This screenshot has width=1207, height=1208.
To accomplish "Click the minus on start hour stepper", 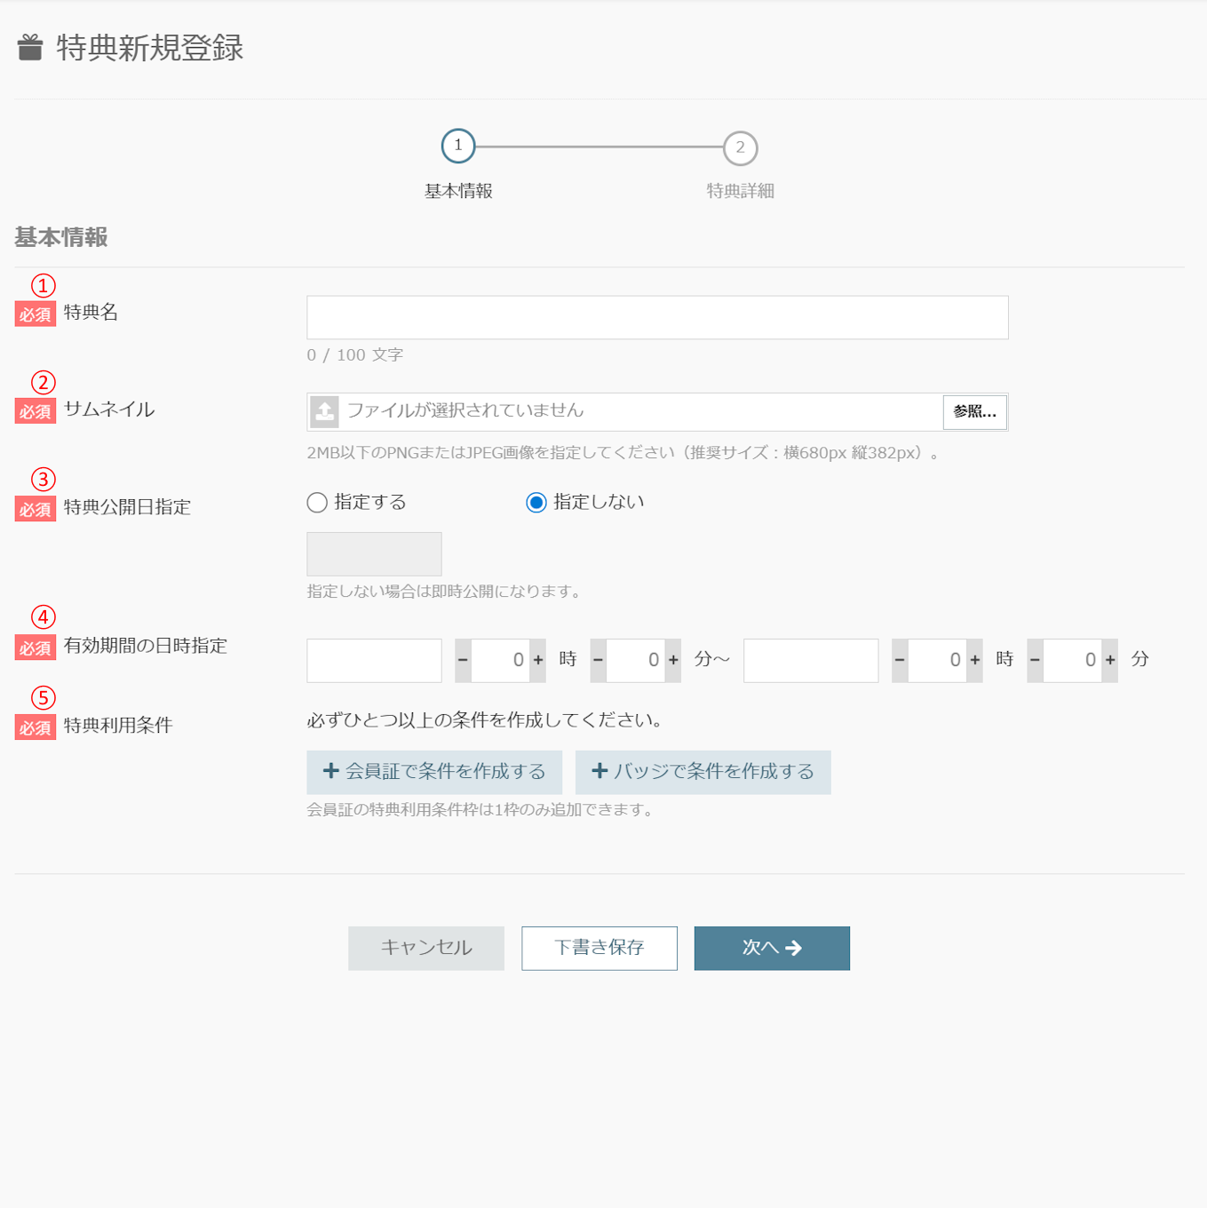I will [463, 661].
